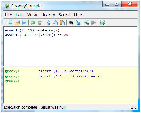Image resolution: width=141 pixels, height=113 pixels.
Task: Click output line with 'a'..'z' size check
Action: click(70, 76)
